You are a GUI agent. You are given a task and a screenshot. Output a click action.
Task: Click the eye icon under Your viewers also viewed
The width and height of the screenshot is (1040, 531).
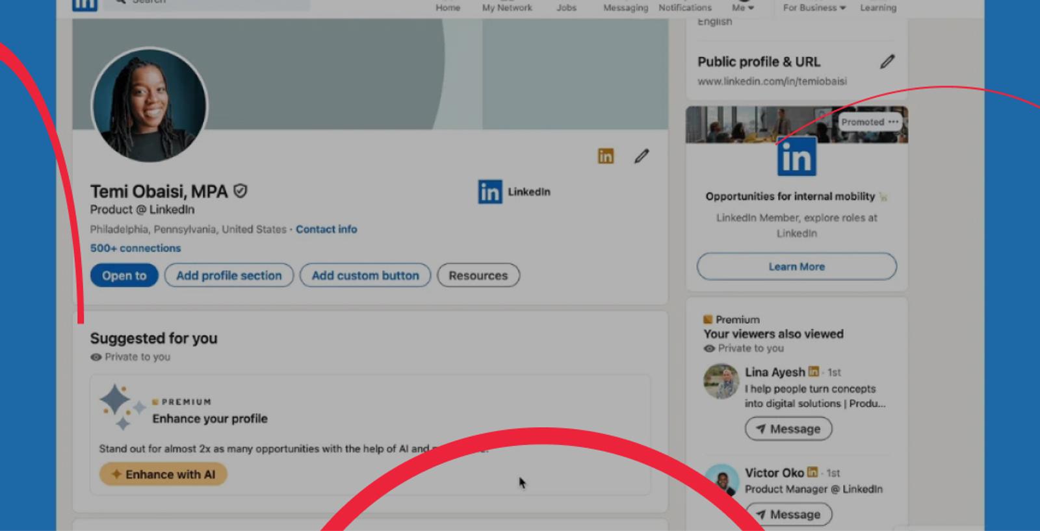point(709,349)
